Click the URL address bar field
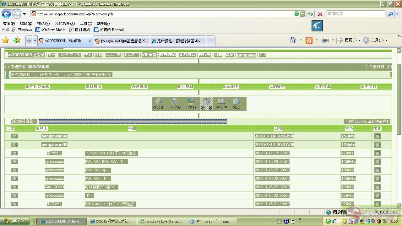Viewport: 402px width, 226px height. point(163,14)
